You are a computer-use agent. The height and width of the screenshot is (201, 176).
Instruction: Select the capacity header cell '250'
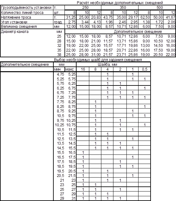click(x=85, y=7)
